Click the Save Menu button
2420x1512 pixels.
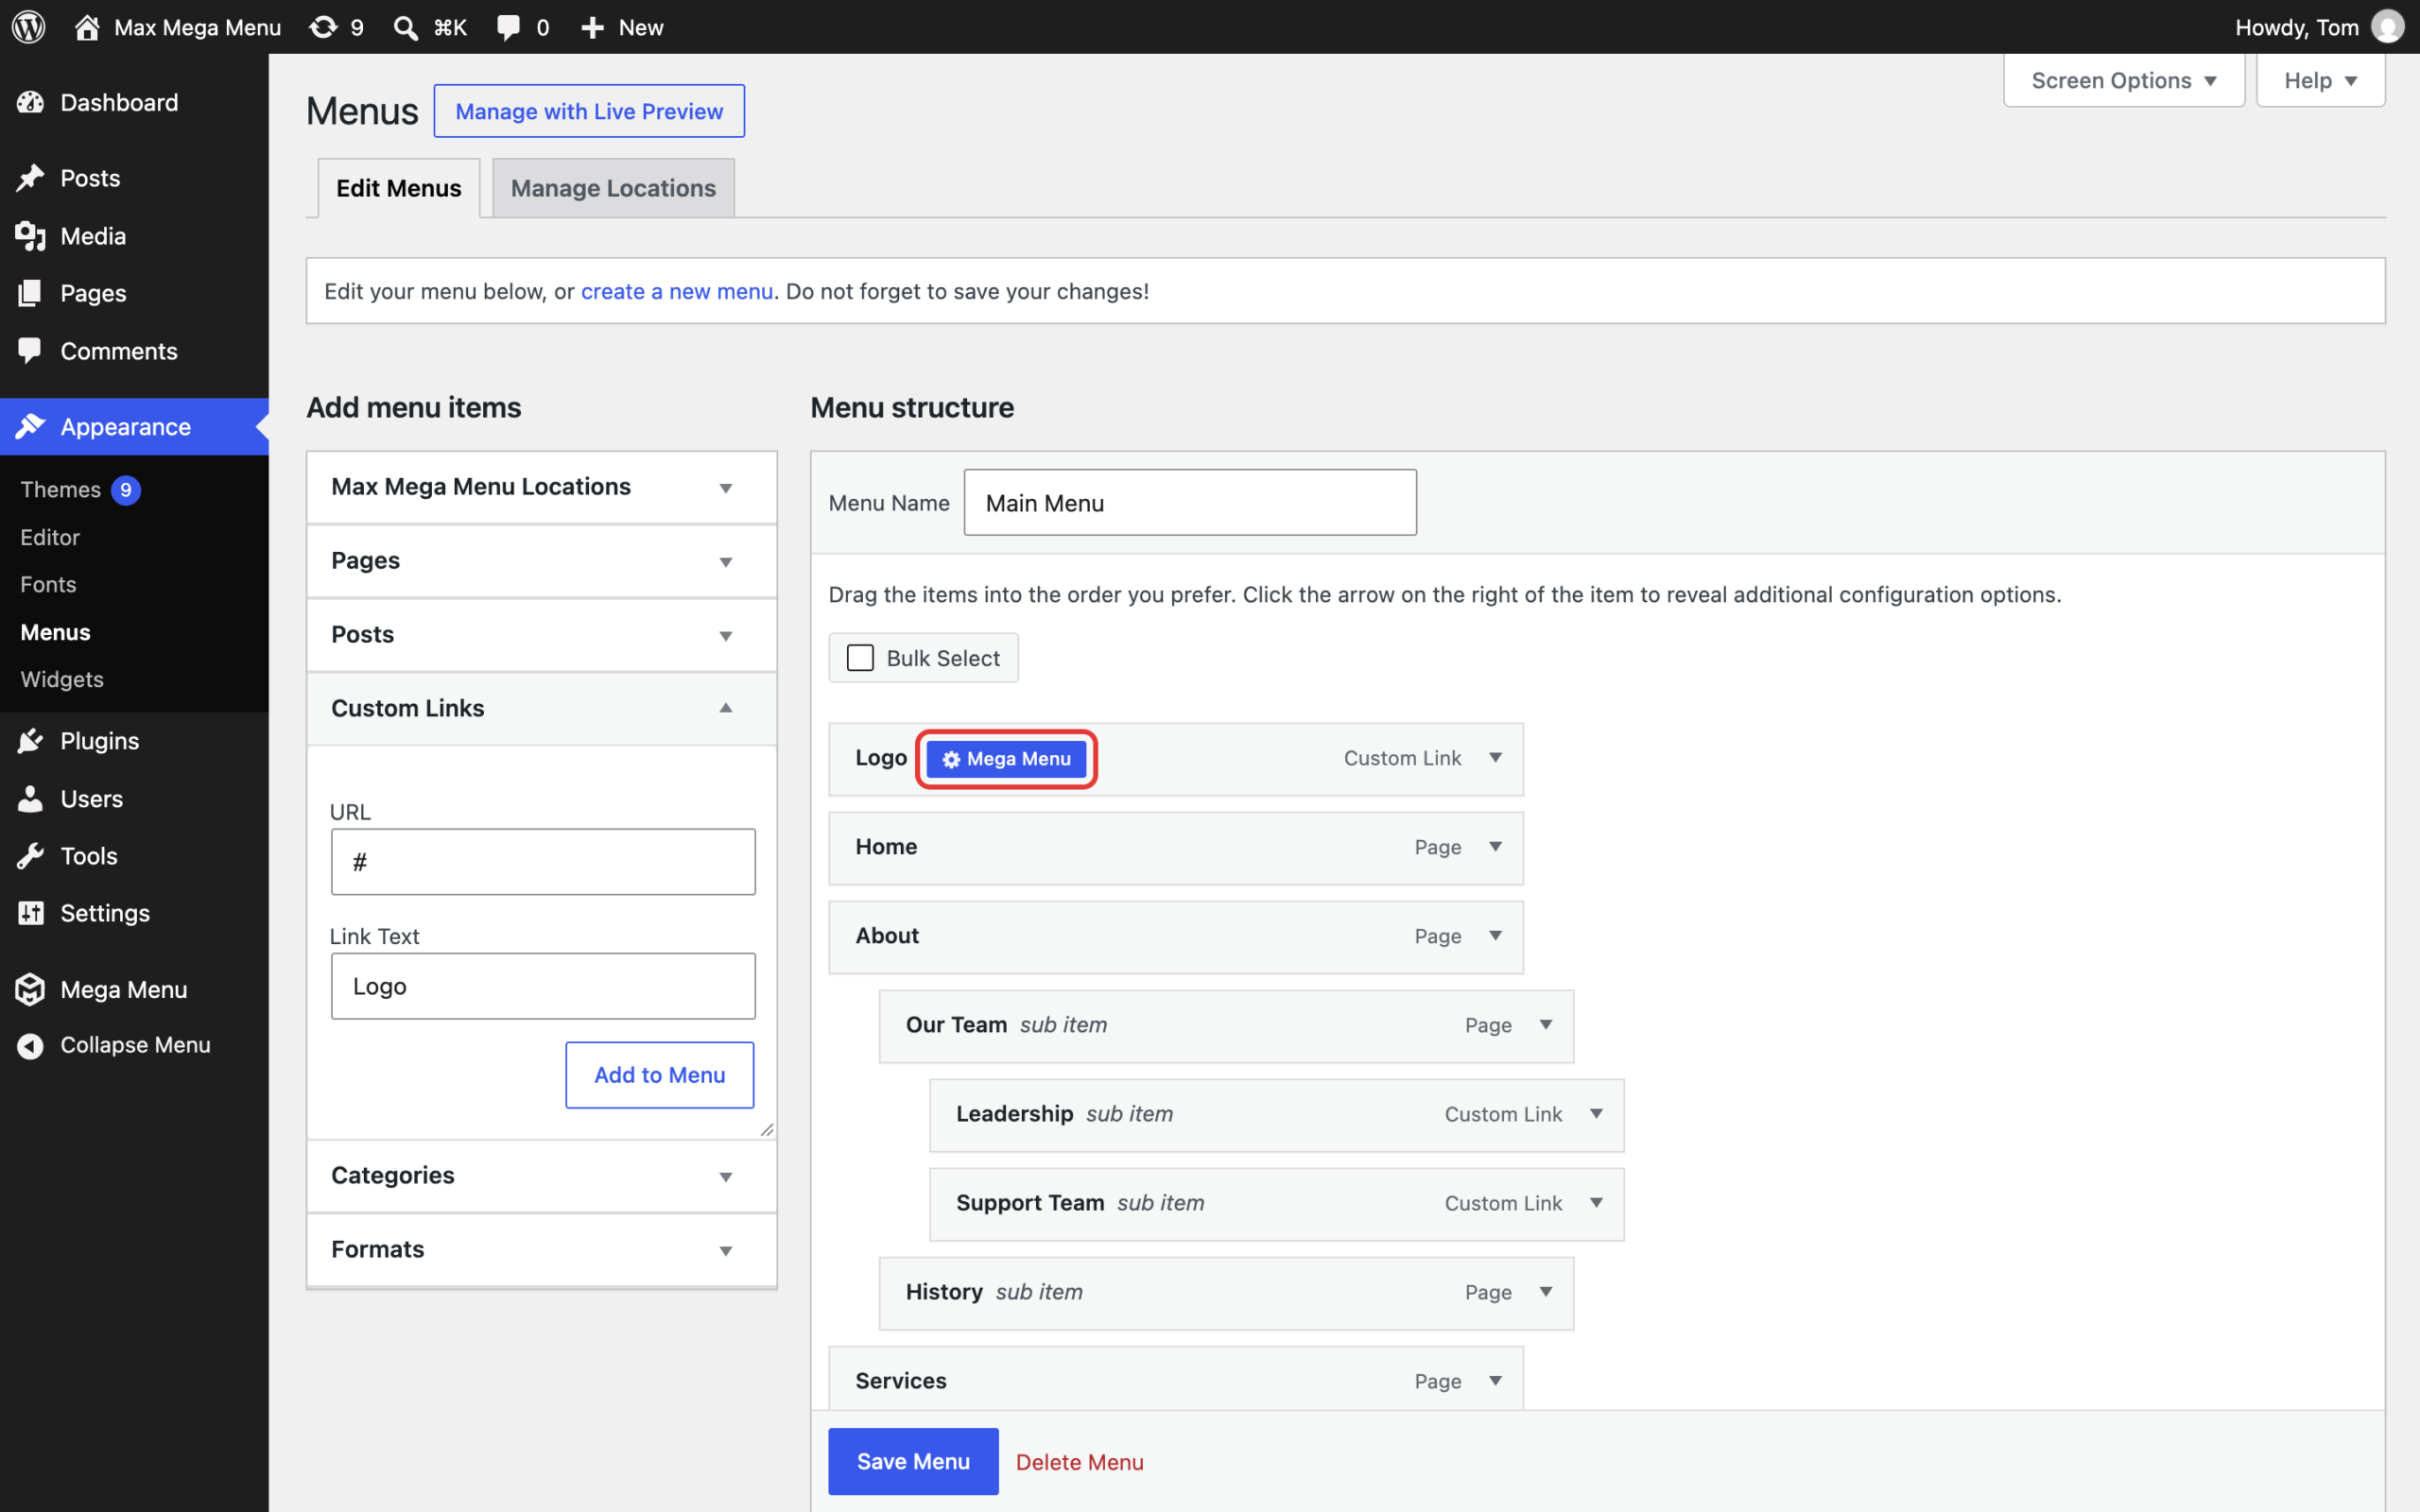[x=913, y=1461]
